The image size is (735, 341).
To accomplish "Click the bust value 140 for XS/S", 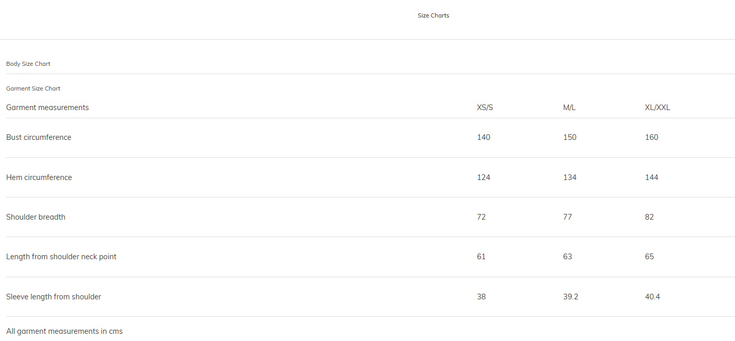I will click(x=483, y=137).
